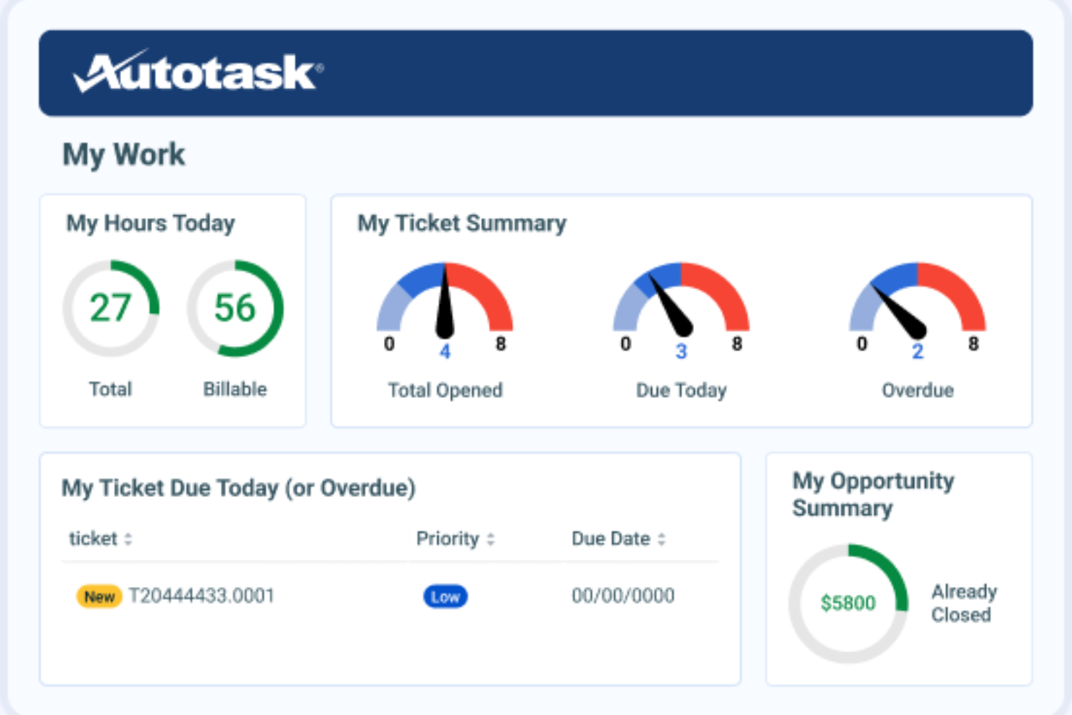The width and height of the screenshot is (1072, 715).
Task: Click the Total label under 27
Action: (111, 389)
